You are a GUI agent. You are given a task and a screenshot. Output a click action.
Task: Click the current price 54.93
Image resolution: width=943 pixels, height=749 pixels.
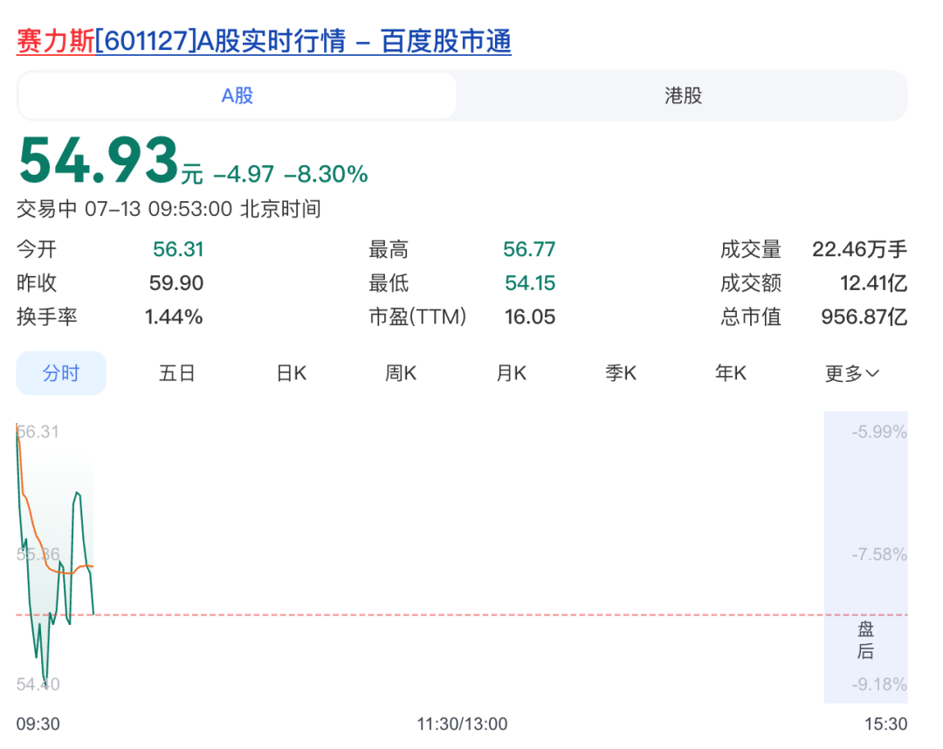pos(99,161)
